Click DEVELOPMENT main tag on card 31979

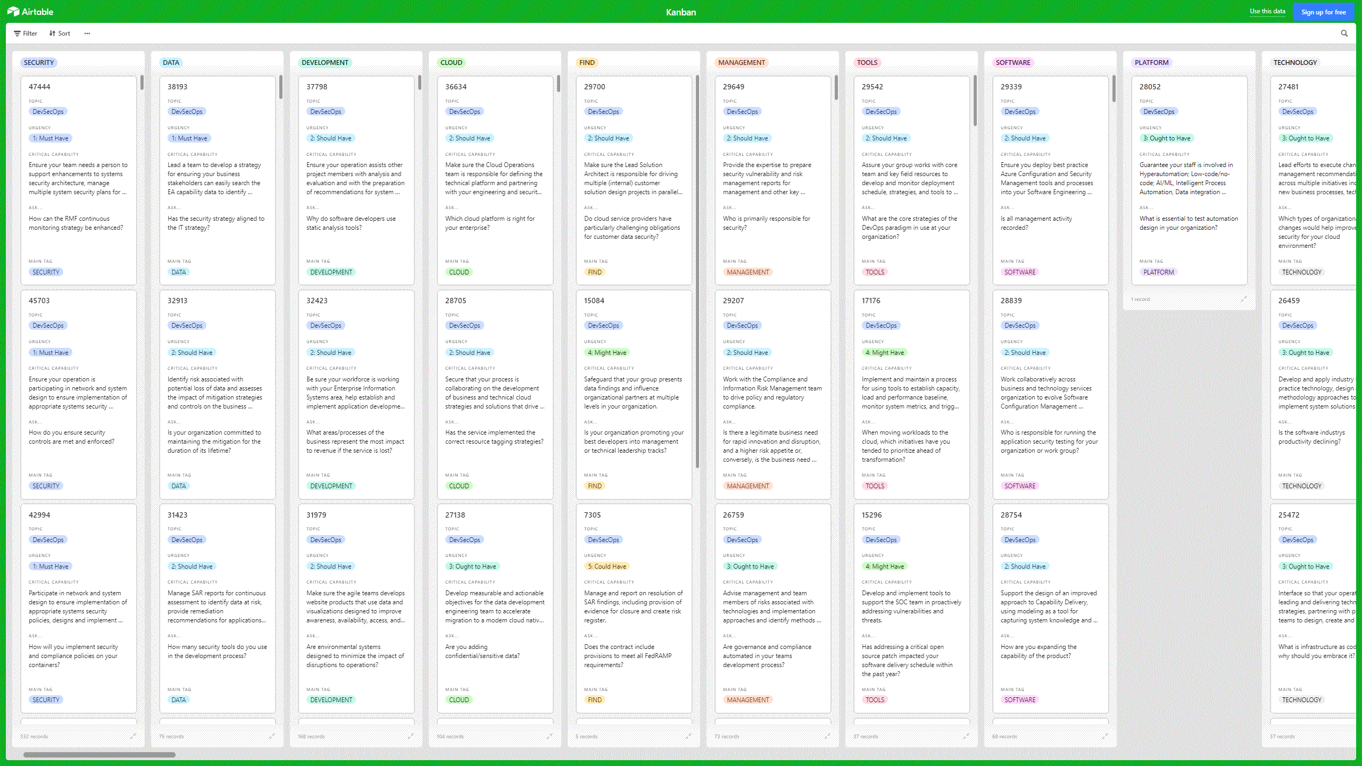pyautogui.click(x=331, y=700)
